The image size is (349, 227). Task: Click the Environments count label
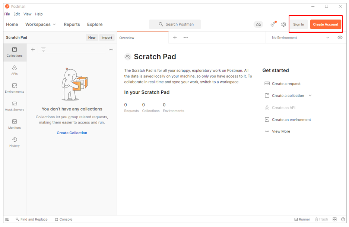(174, 111)
